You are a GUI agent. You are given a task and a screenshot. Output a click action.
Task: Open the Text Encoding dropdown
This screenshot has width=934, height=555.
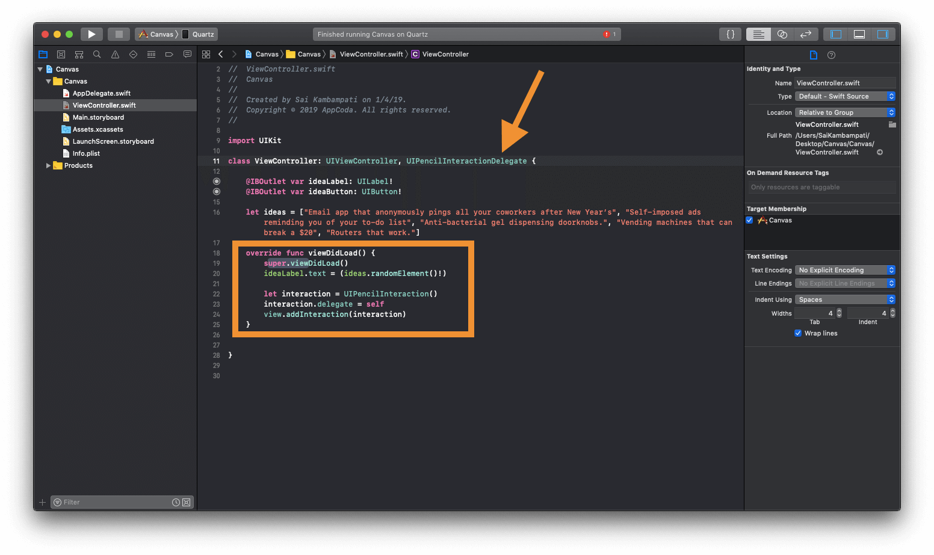(x=845, y=270)
